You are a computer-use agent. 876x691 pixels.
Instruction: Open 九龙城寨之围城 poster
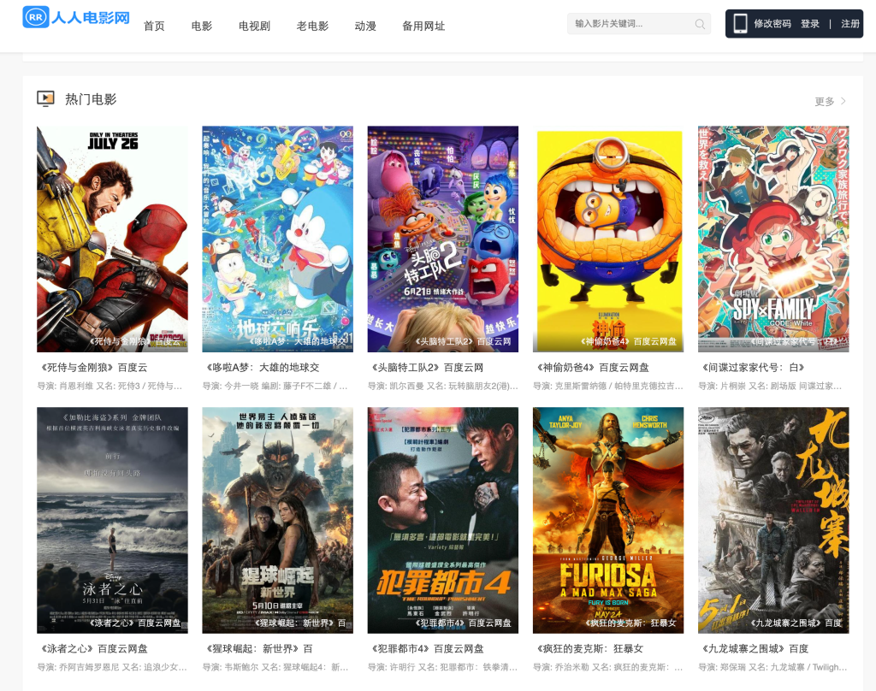[773, 520]
